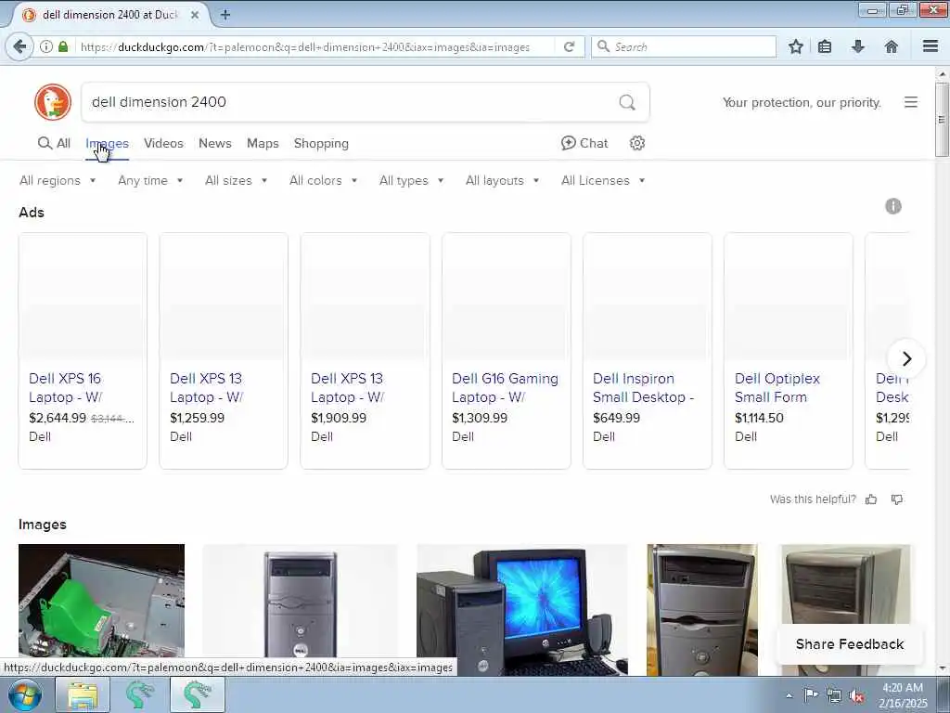
Task: Open the Dell Optiplex Small Form ad
Action: (x=789, y=350)
